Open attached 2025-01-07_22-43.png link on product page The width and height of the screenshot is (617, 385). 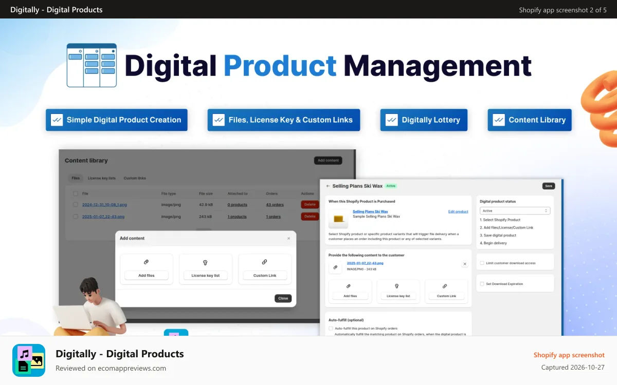pyautogui.click(x=365, y=263)
